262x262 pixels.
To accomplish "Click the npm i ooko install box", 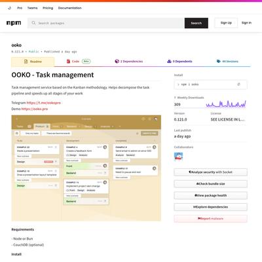I will (x=210, y=84).
